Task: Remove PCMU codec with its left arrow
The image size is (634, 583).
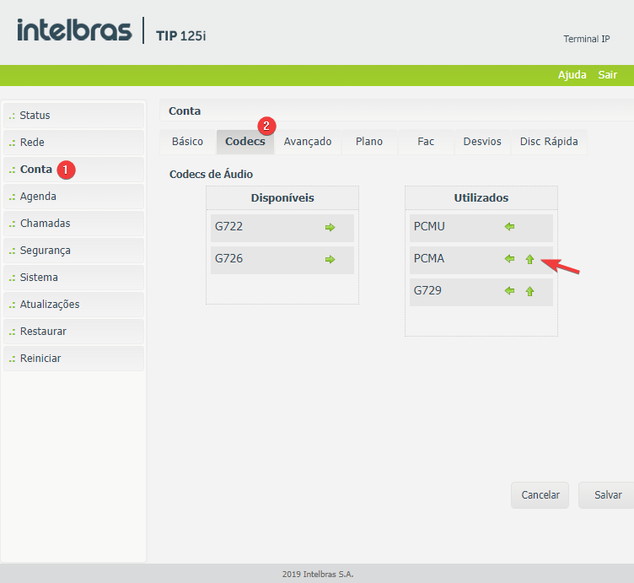Action: (509, 227)
